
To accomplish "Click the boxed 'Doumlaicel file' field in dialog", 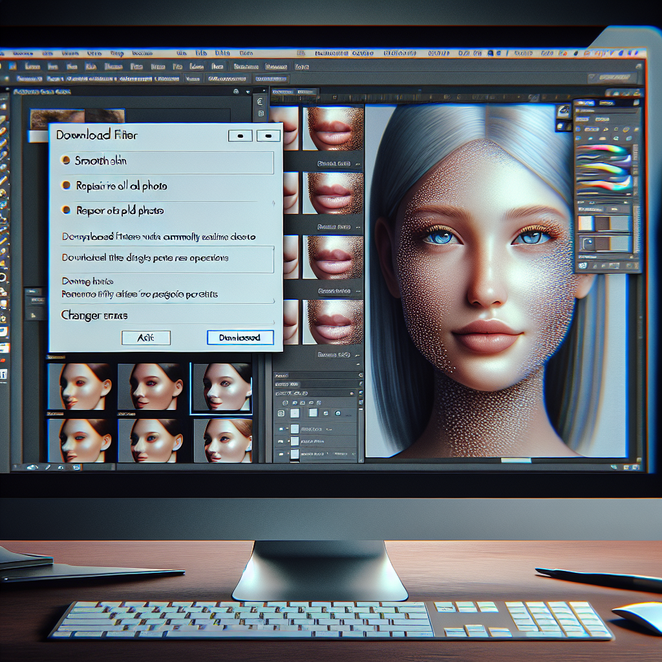I will (x=167, y=259).
